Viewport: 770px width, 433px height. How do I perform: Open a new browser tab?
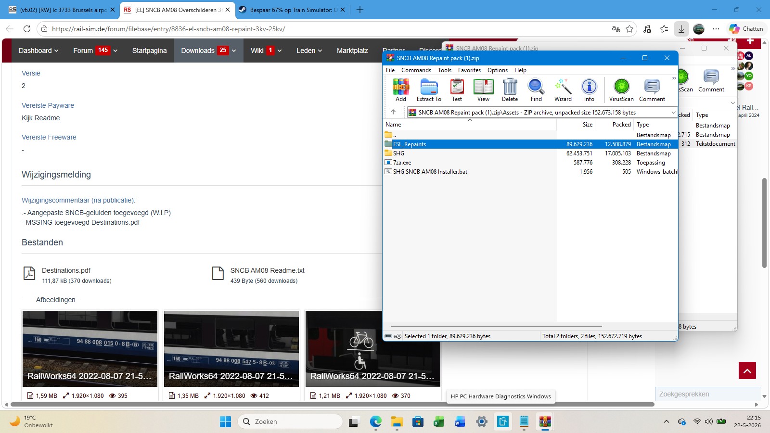[x=360, y=10]
